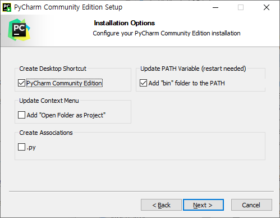Viewport: 280px width, 218px height.
Task: Click the Installation Options heading
Action: coord(125,23)
